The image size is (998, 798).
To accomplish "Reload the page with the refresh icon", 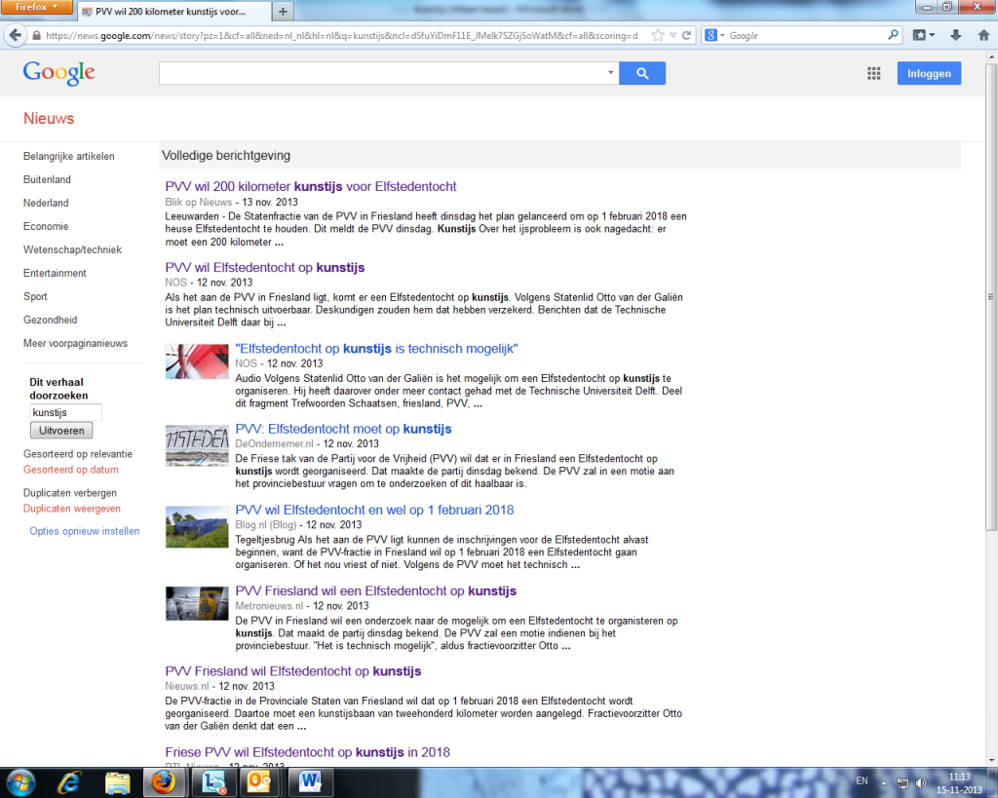I will pos(686,36).
